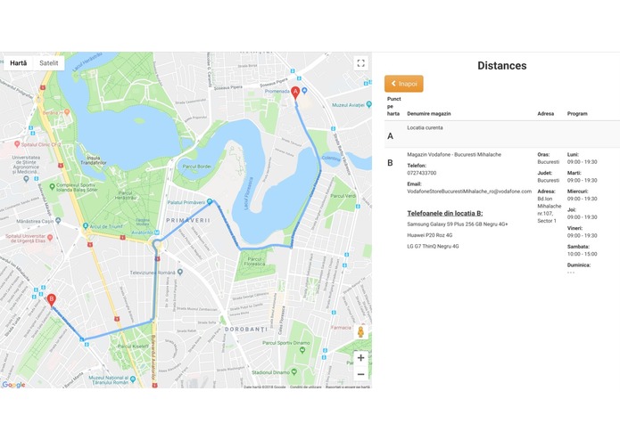The height and width of the screenshot is (440, 620).
Task: Click the Punct pe harta header
Action: (x=393, y=106)
